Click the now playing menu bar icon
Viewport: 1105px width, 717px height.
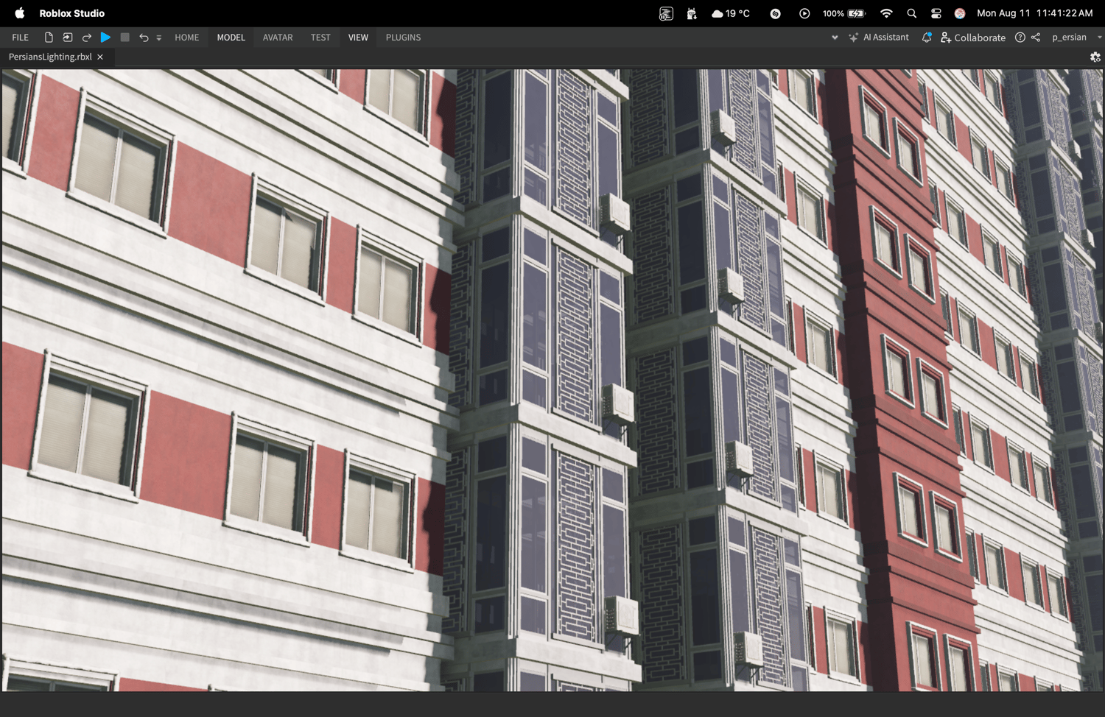click(804, 13)
